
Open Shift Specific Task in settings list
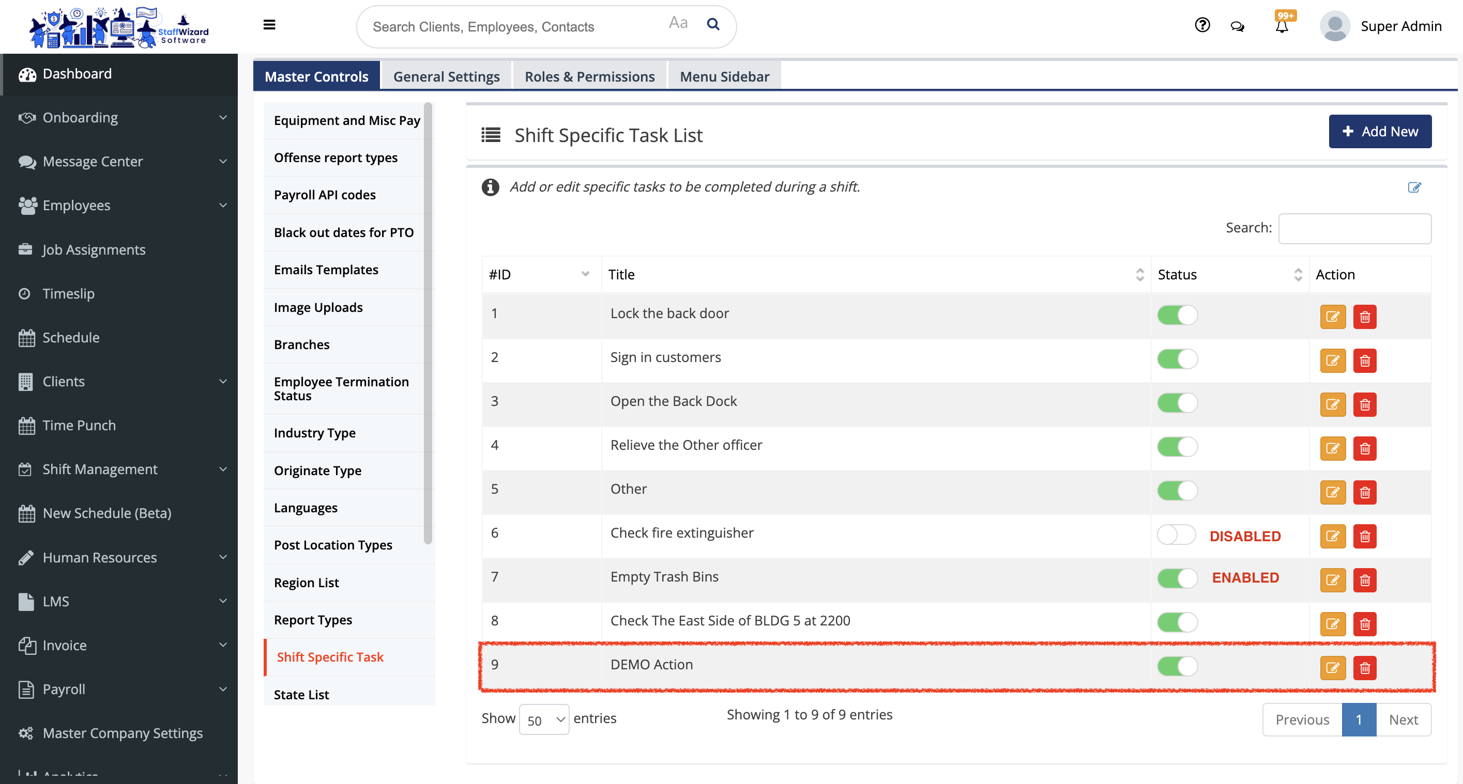[x=349, y=657]
